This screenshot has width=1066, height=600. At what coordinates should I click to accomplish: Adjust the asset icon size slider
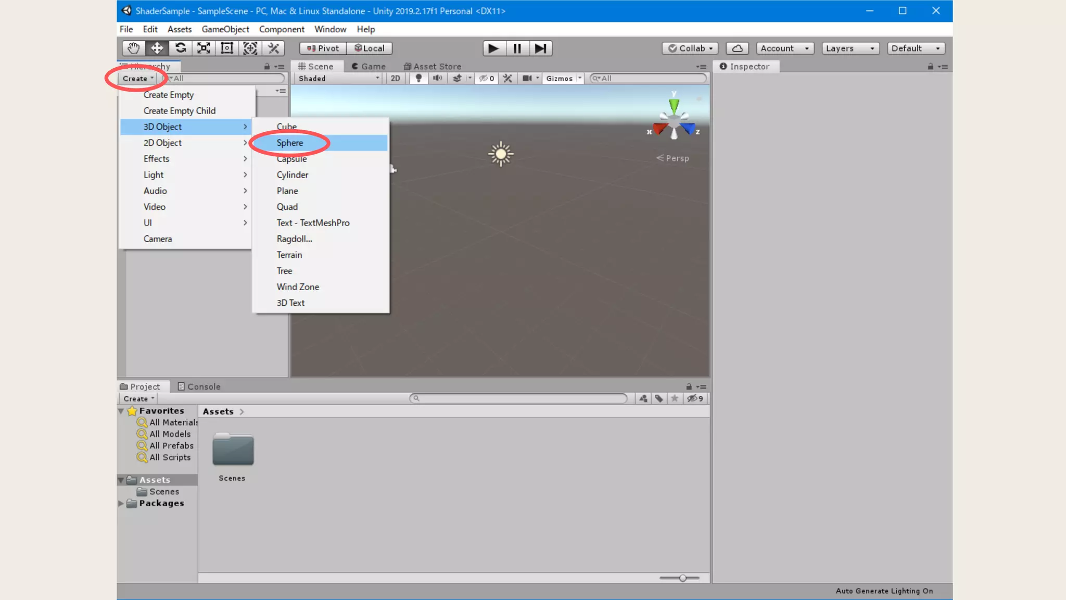pyautogui.click(x=682, y=578)
